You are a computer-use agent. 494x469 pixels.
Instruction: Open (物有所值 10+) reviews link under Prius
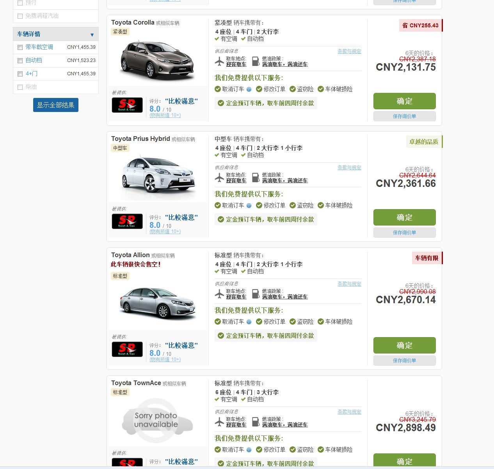click(165, 232)
